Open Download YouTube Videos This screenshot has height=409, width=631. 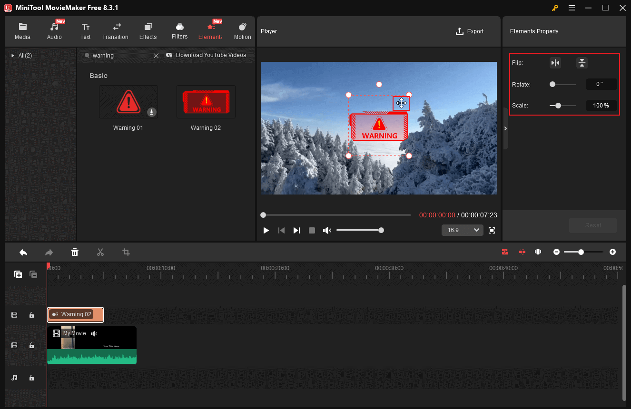coord(207,55)
